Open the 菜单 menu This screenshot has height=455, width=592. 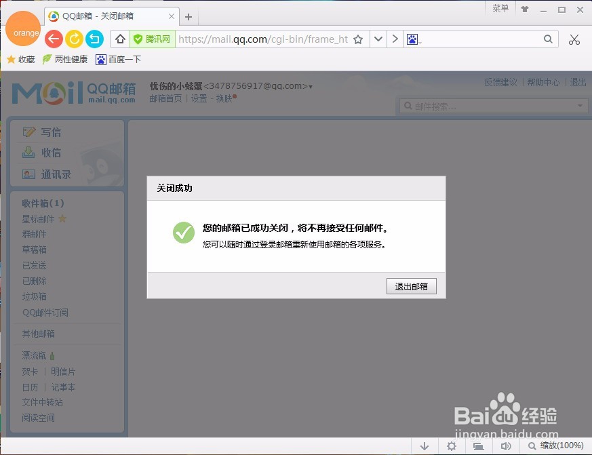[500, 8]
